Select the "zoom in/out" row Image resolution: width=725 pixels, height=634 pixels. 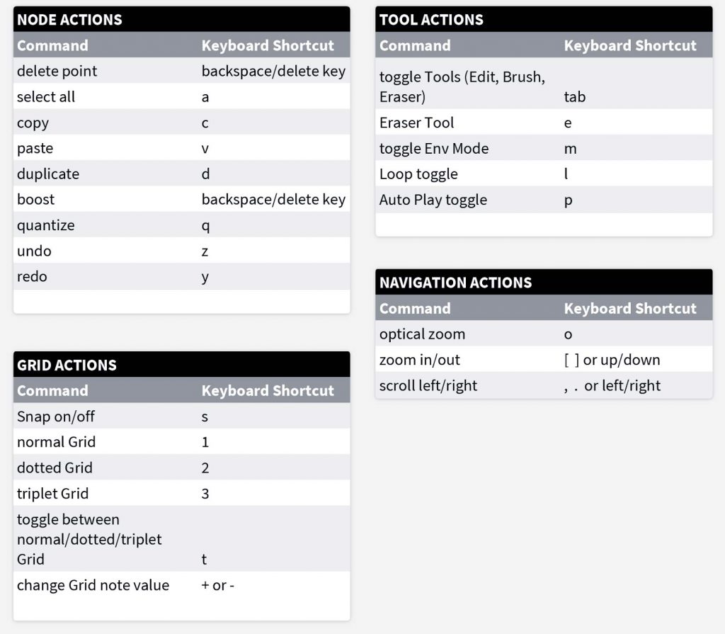click(420, 359)
